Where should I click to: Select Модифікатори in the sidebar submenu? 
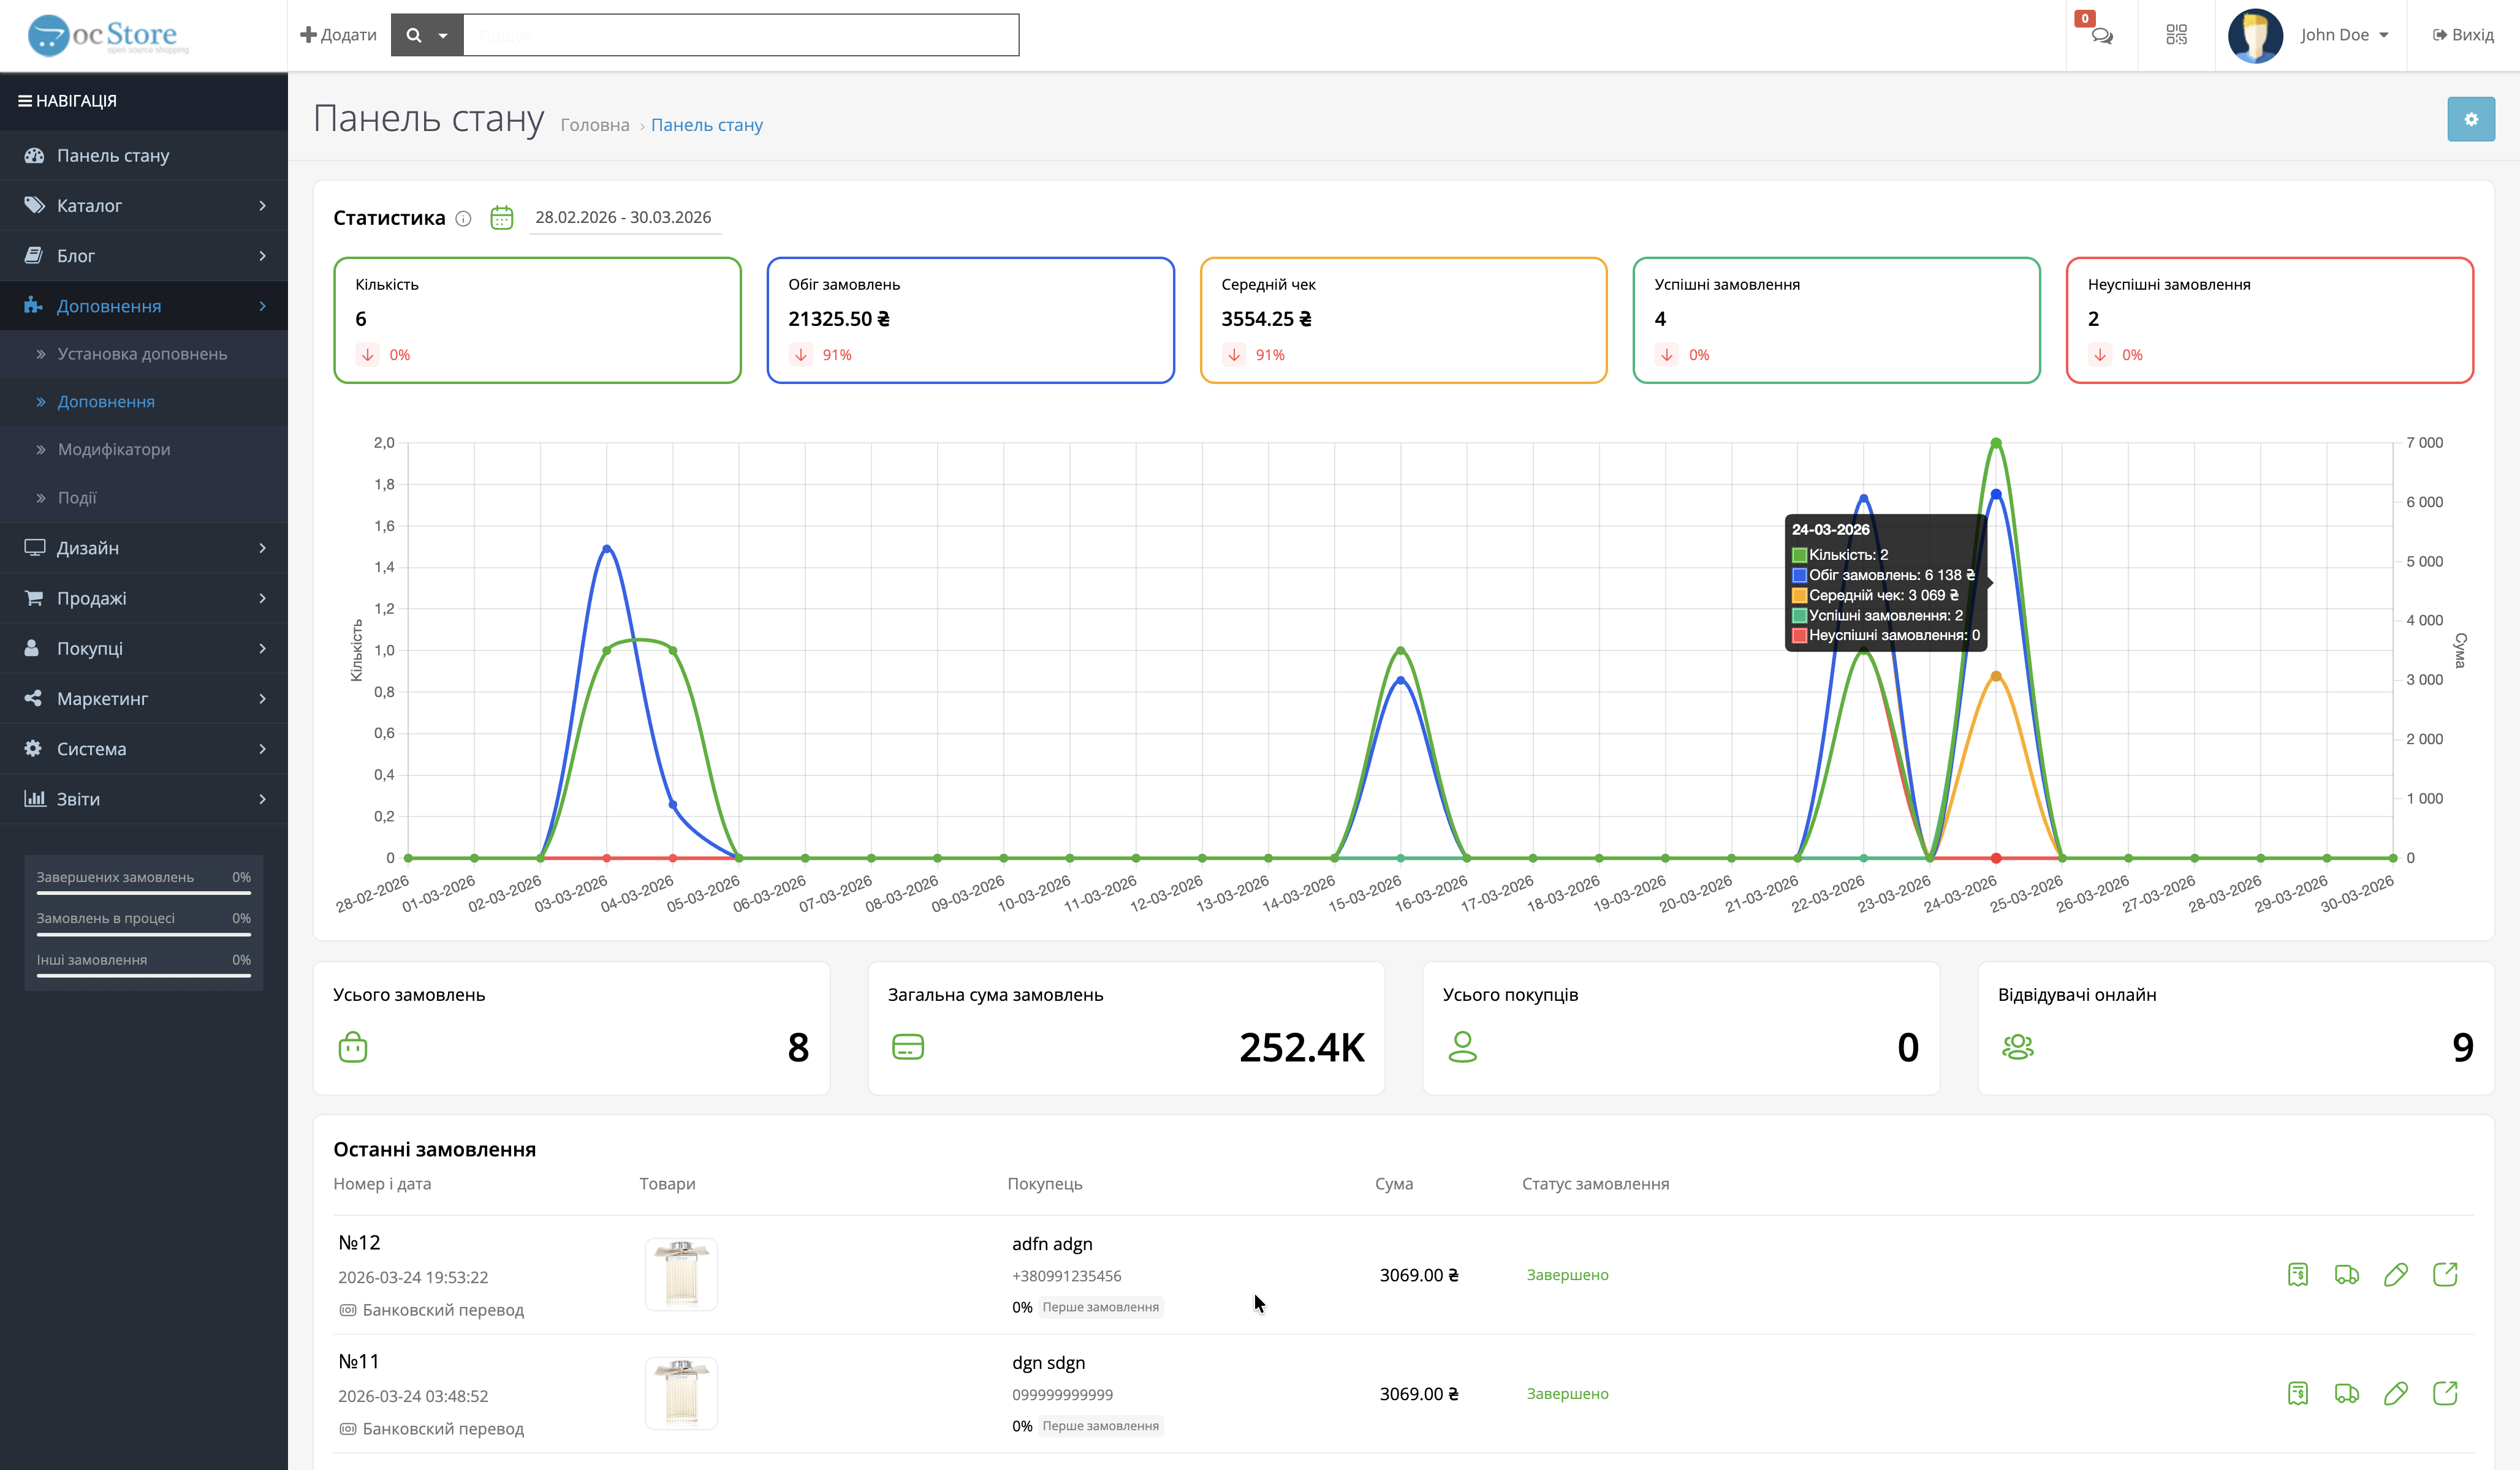tap(114, 450)
